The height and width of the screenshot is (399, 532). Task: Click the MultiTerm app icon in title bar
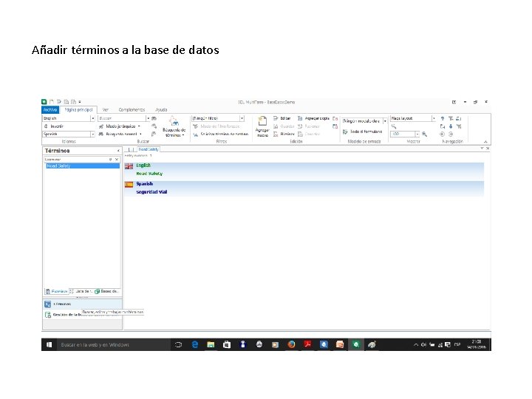(x=44, y=101)
